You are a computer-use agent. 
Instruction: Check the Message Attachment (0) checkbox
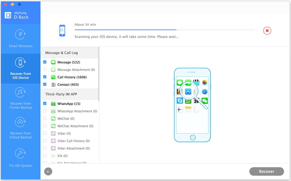point(45,69)
